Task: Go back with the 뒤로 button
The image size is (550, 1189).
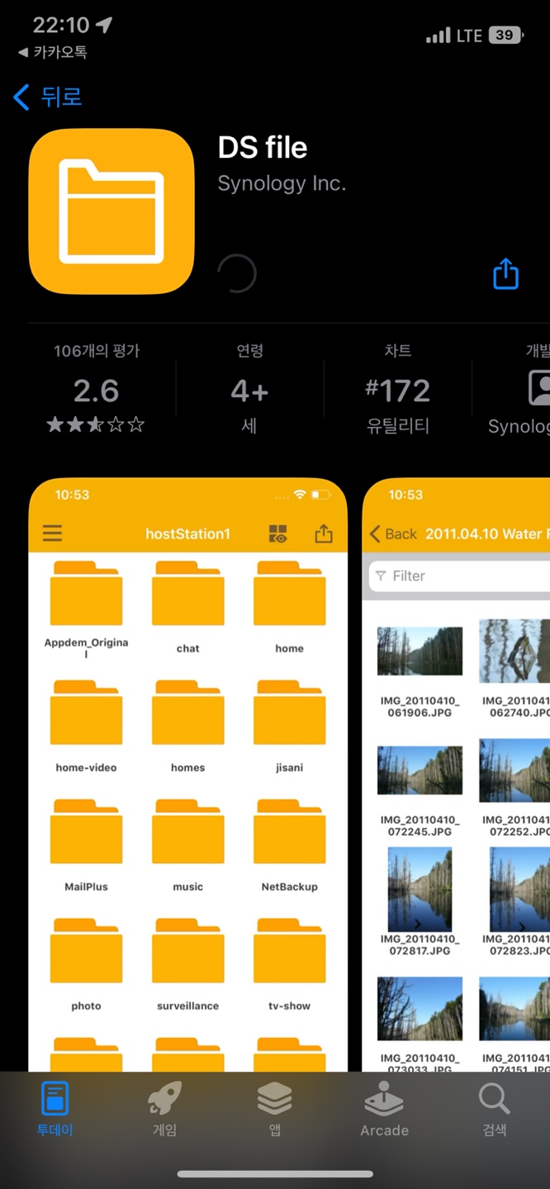Action: (48, 97)
